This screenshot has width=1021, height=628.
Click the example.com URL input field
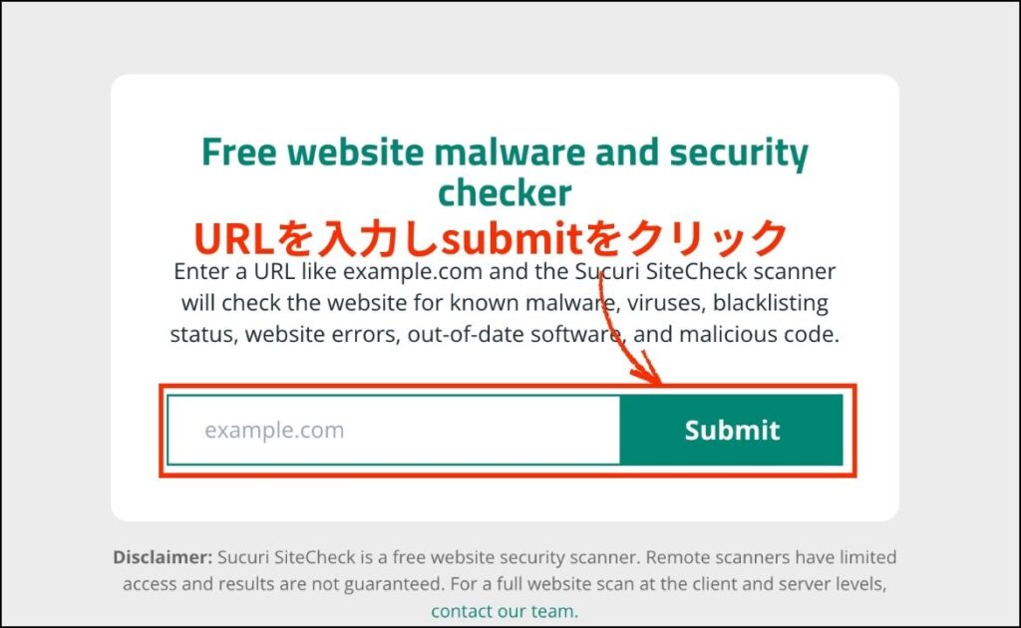click(393, 431)
